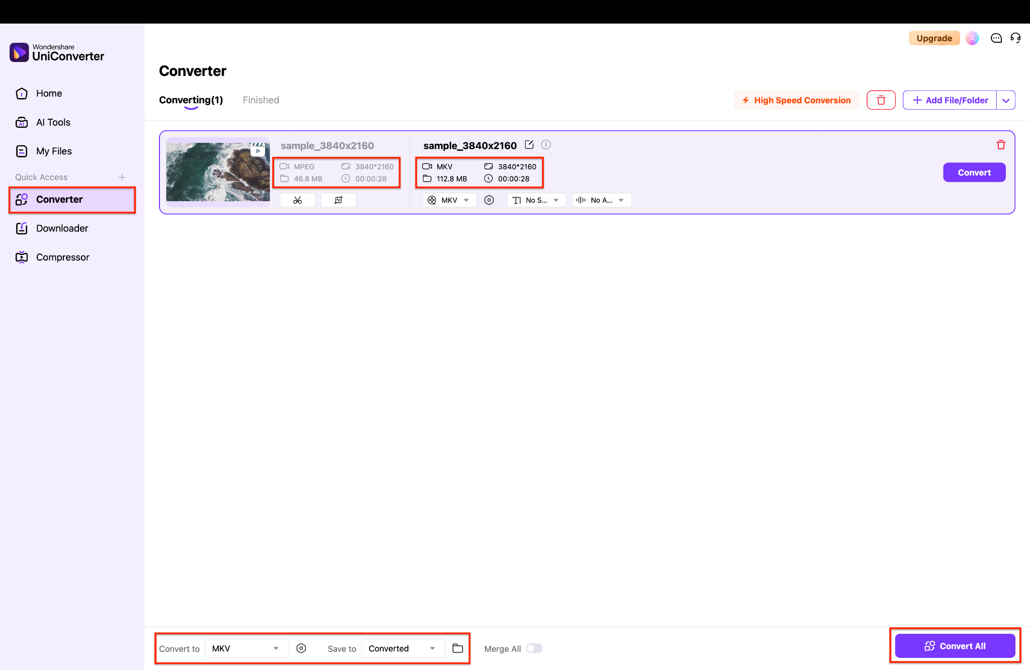Open the Downloader tool

click(62, 228)
